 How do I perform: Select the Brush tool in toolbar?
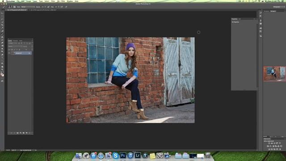tap(2, 34)
